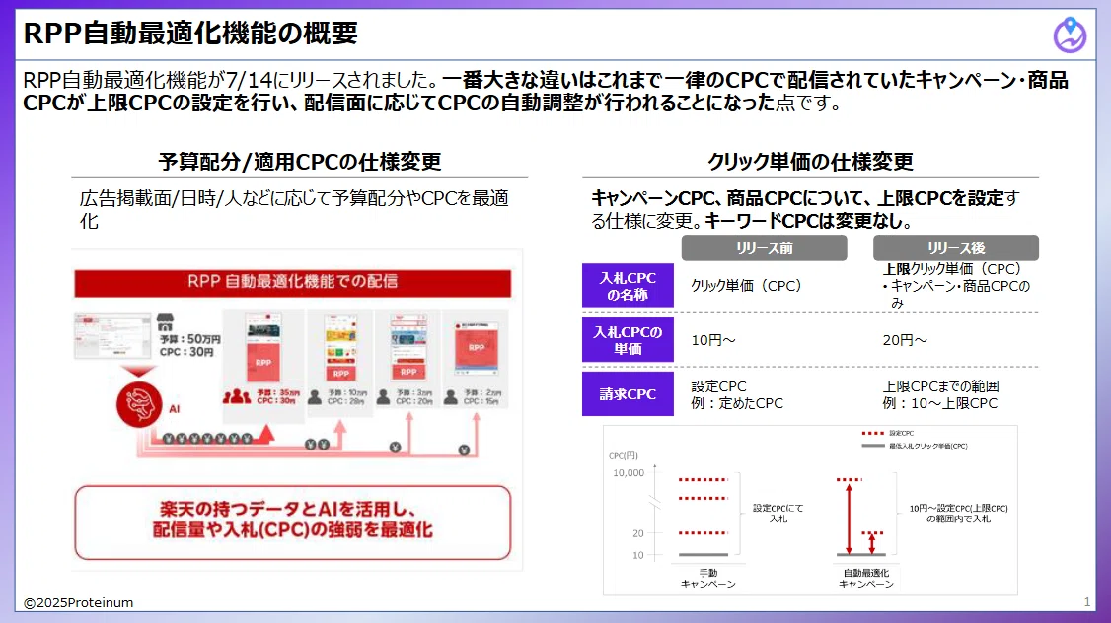Click the red-bordered box 楽天の持つデータとAIを活用し
1111x623 pixels.
pyautogui.click(x=293, y=521)
